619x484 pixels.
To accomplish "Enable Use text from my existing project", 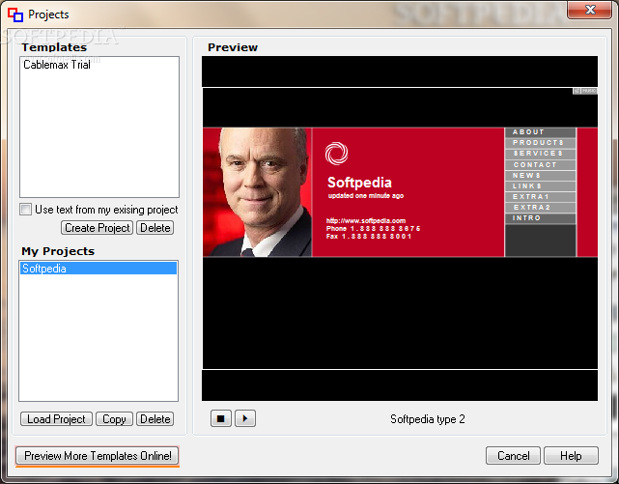I will click(x=26, y=210).
